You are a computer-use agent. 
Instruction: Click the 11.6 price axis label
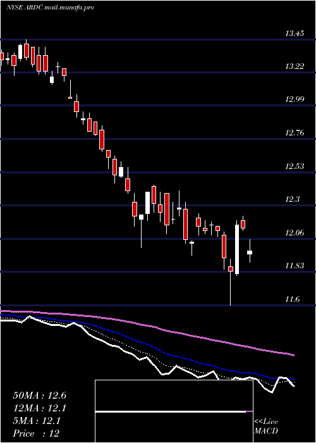(x=292, y=299)
